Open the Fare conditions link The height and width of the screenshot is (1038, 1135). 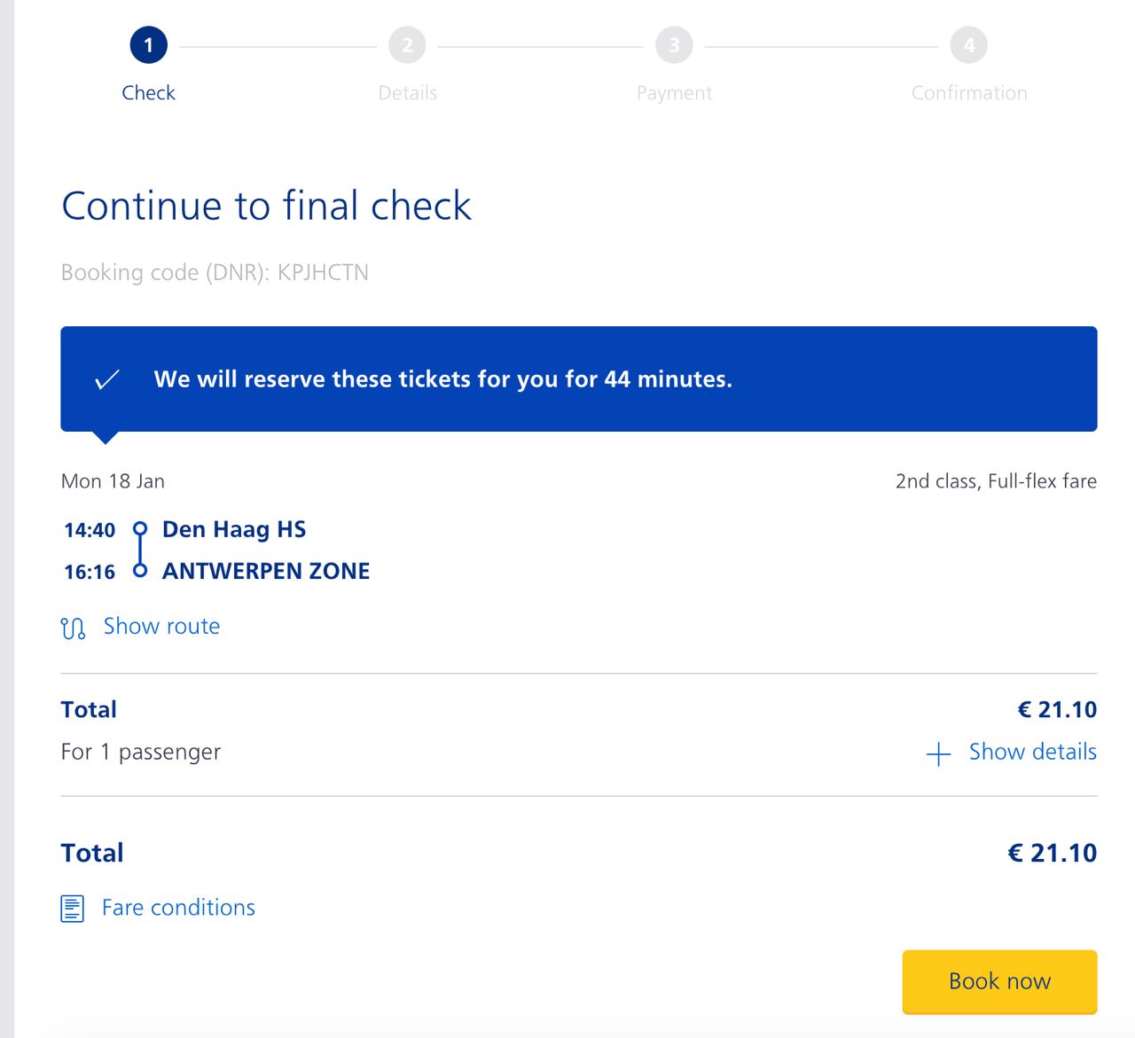[178, 908]
